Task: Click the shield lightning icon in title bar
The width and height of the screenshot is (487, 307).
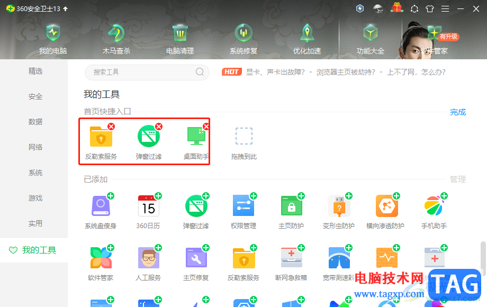Action: pyautogui.click(x=360, y=8)
